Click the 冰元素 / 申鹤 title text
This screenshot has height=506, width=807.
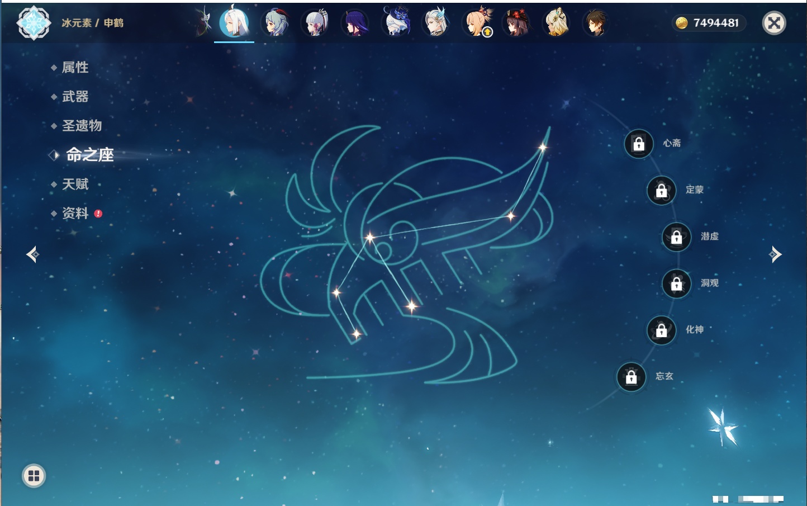(x=92, y=23)
